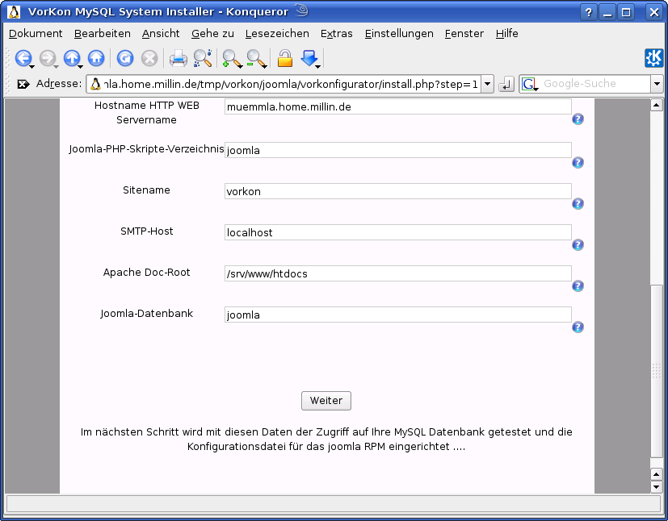Open Find in page binoculars icon
The height and width of the screenshot is (521, 668).
[203, 58]
